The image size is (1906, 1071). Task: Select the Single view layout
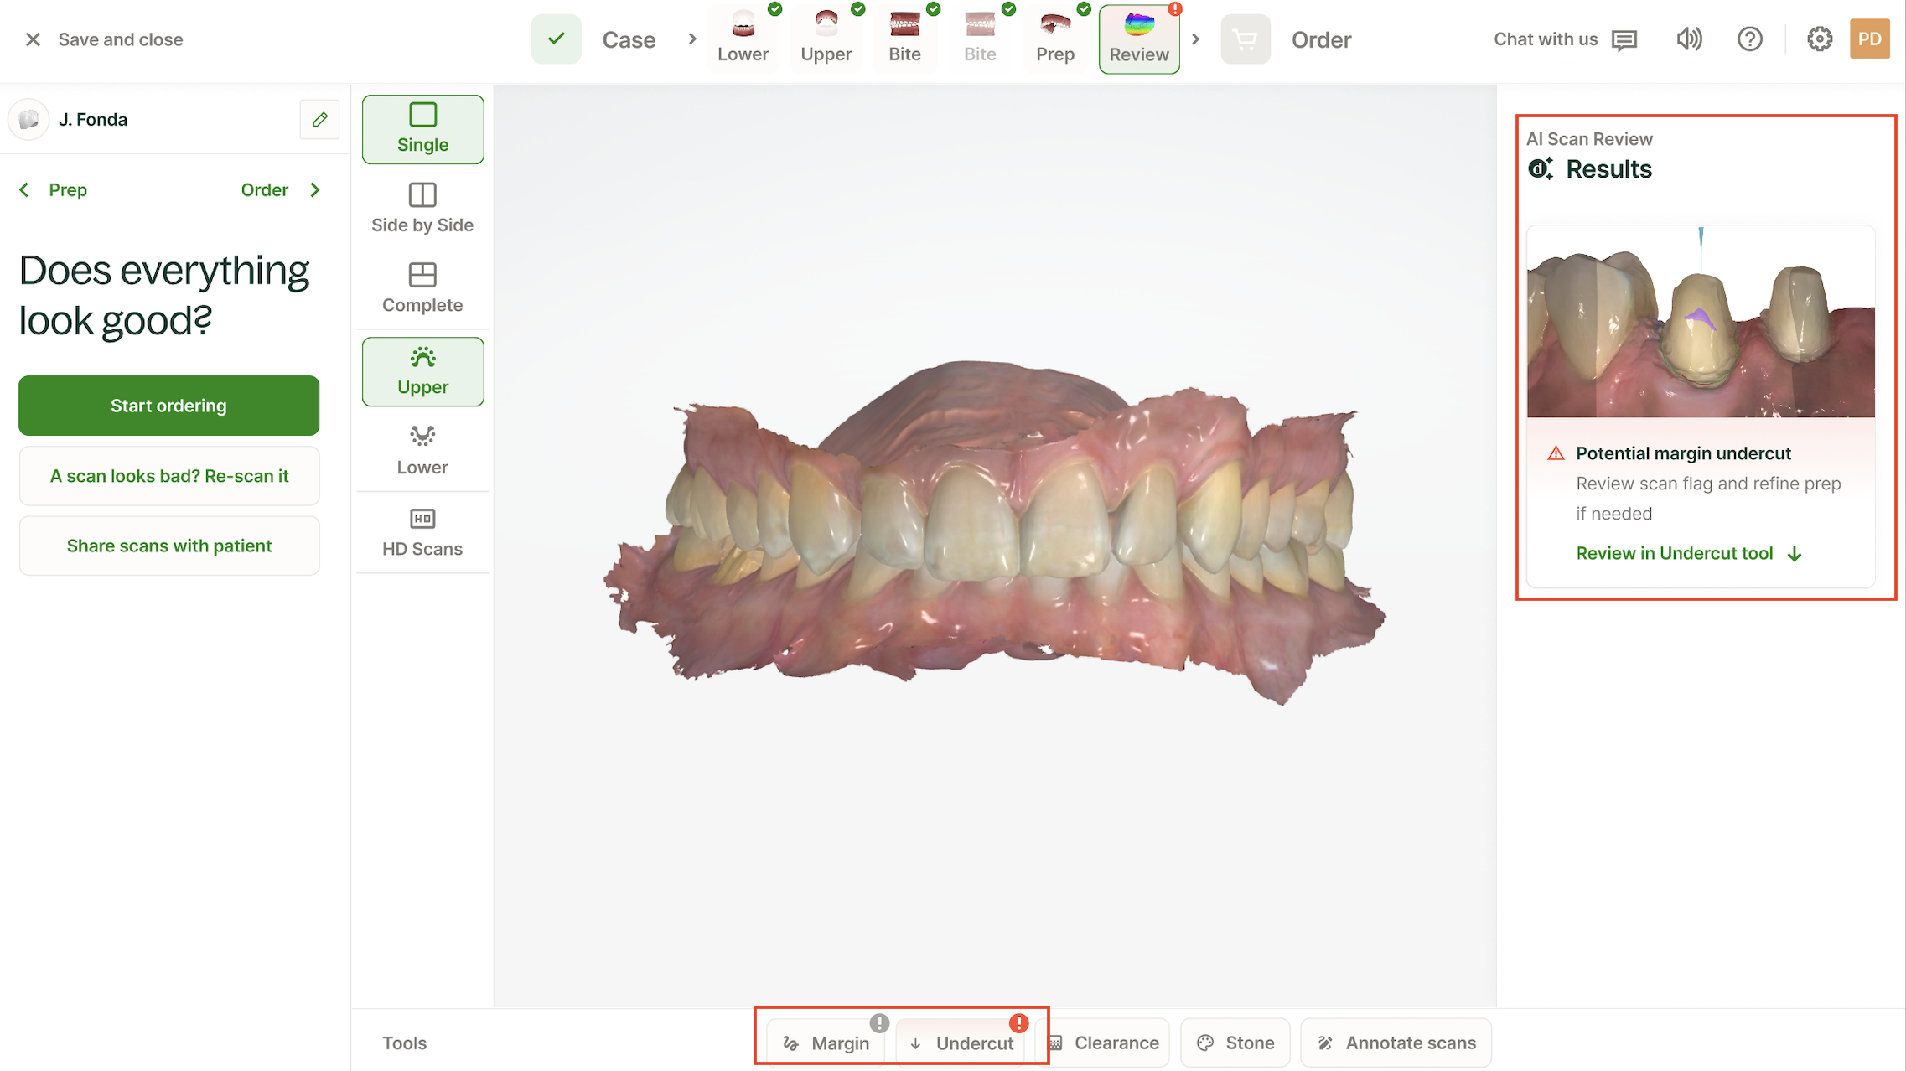[422, 129]
